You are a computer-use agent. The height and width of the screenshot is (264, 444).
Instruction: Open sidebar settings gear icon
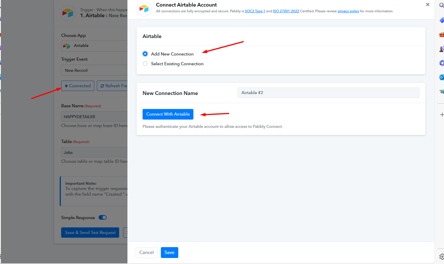click(x=441, y=257)
